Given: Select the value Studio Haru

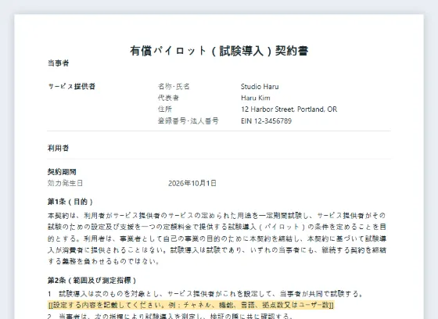Looking at the screenshot, I should coord(260,87).
